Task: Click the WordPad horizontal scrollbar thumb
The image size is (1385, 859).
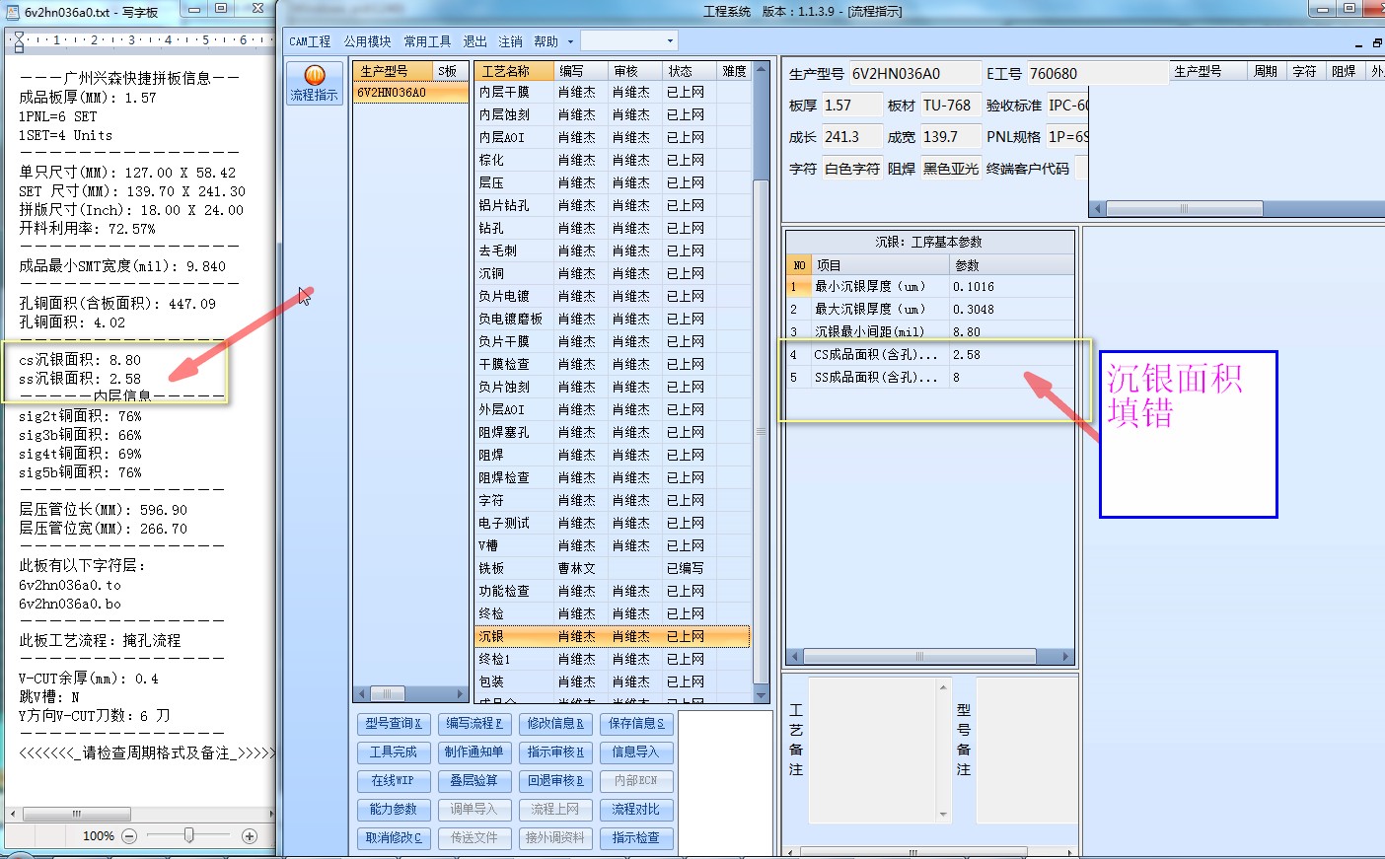Action: [x=76, y=814]
